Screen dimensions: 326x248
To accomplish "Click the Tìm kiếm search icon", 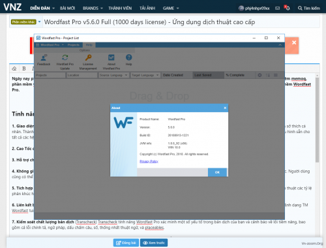I will [x=300, y=8].
